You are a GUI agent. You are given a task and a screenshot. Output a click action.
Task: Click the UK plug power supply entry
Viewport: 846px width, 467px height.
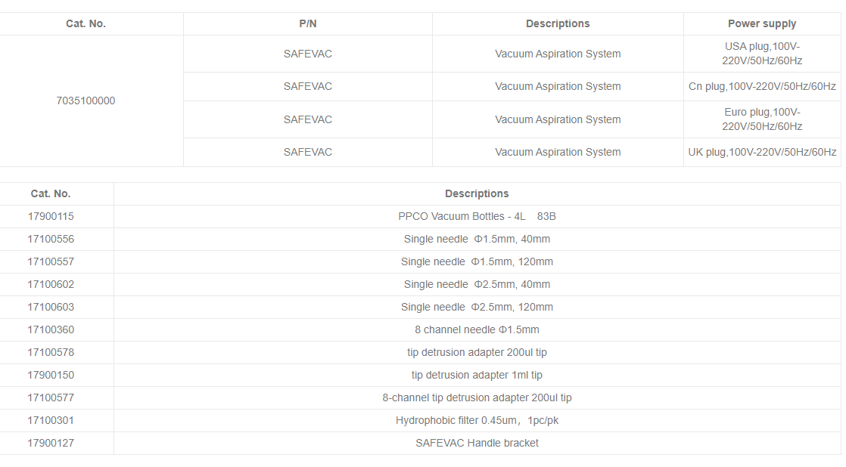pos(762,152)
